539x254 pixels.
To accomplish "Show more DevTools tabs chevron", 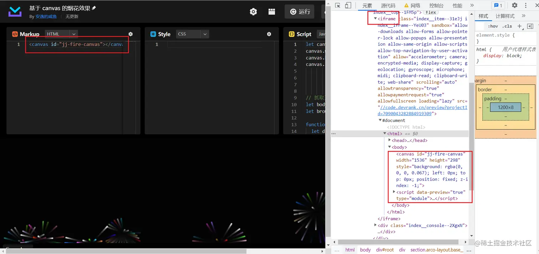I will (472, 5).
